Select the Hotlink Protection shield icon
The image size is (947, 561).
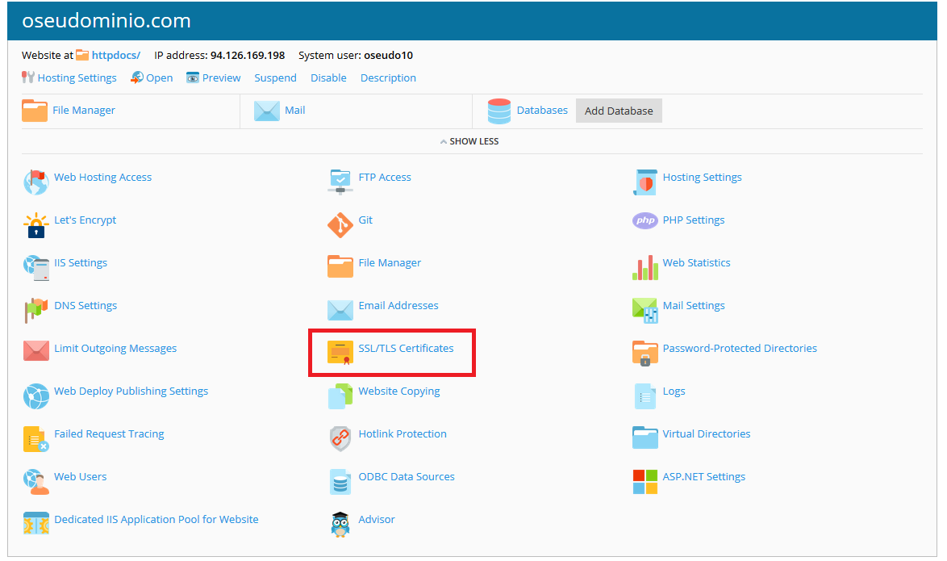click(340, 439)
